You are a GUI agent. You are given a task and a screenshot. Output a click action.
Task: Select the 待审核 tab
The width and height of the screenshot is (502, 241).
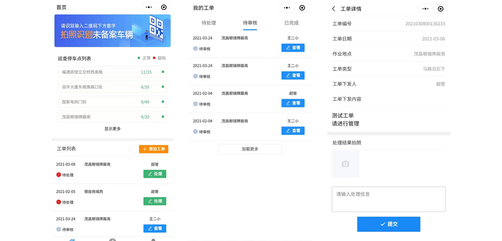[250, 23]
